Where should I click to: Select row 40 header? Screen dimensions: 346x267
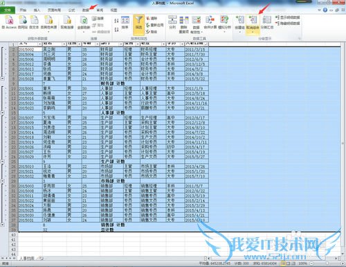click(x=13, y=235)
